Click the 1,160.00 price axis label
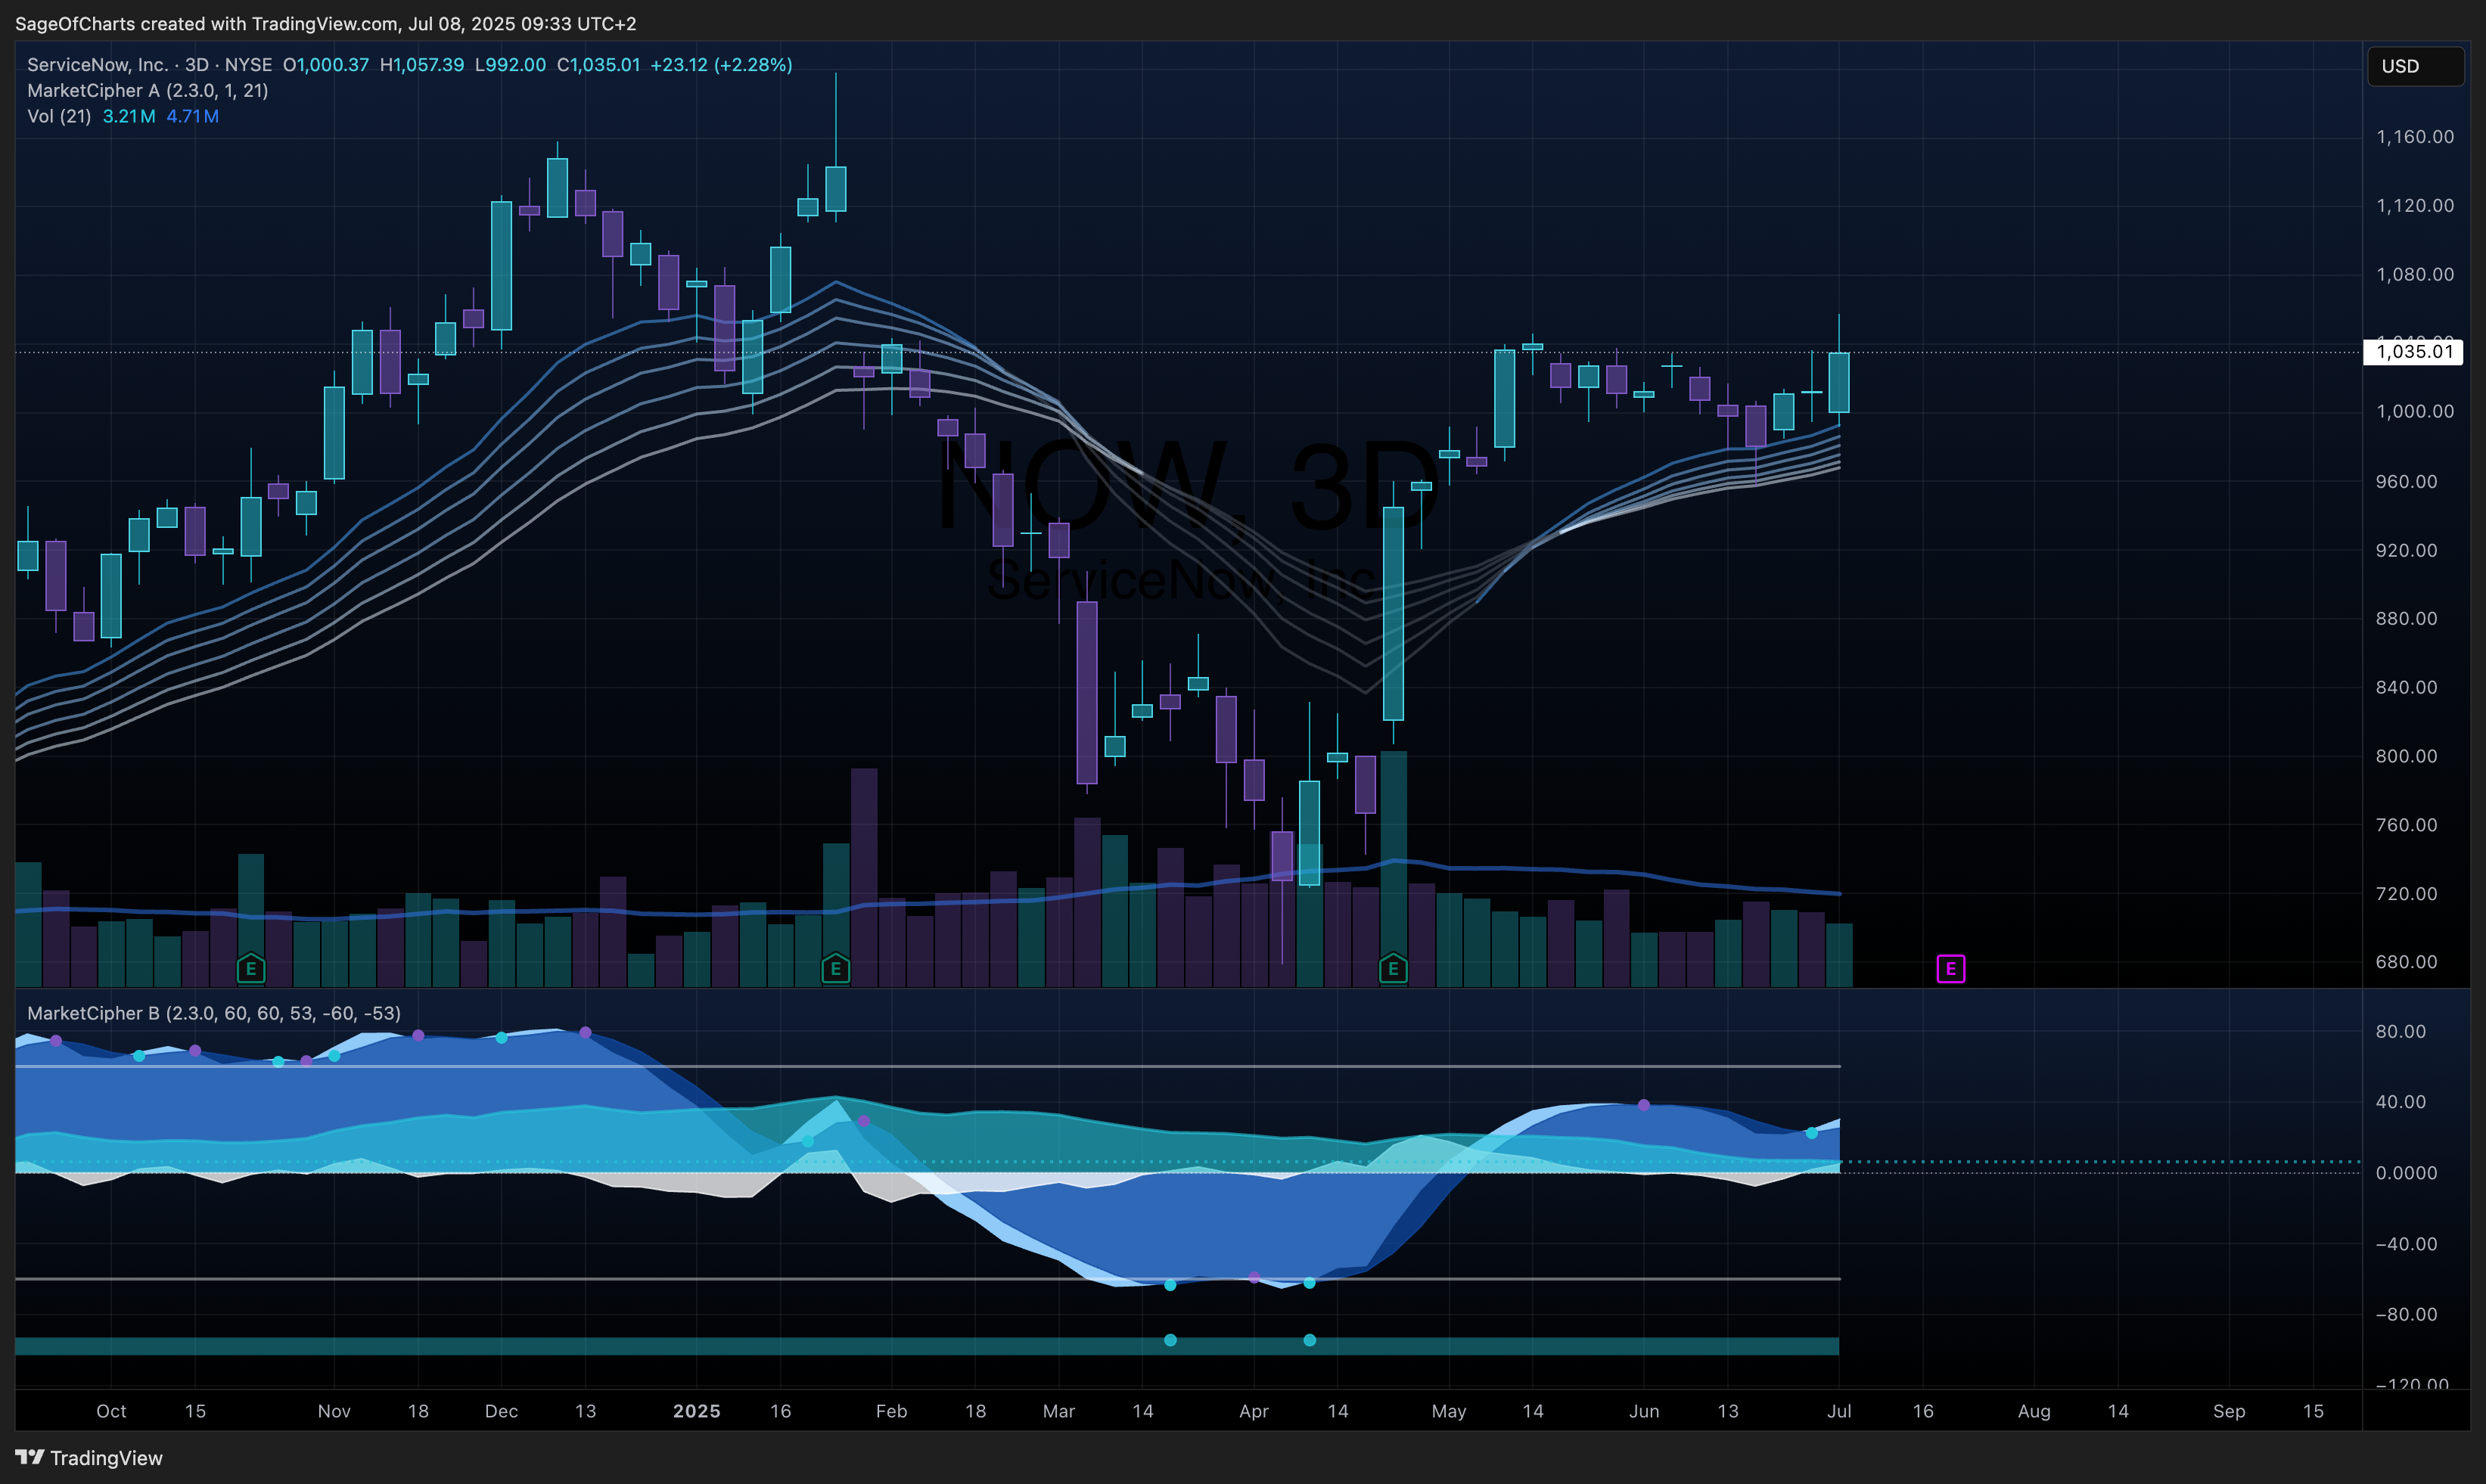The width and height of the screenshot is (2486, 1484). 2415,137
